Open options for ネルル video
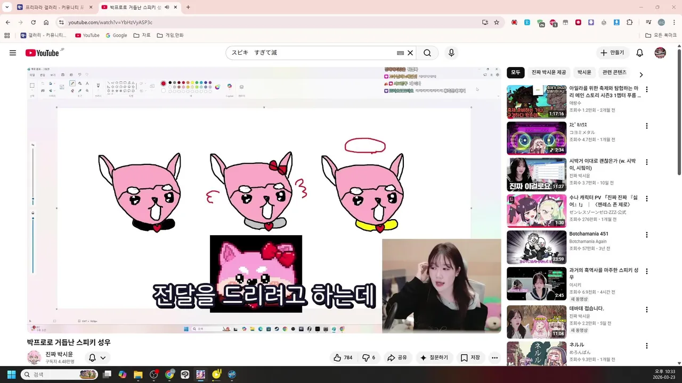 click(x=647, y=346)
